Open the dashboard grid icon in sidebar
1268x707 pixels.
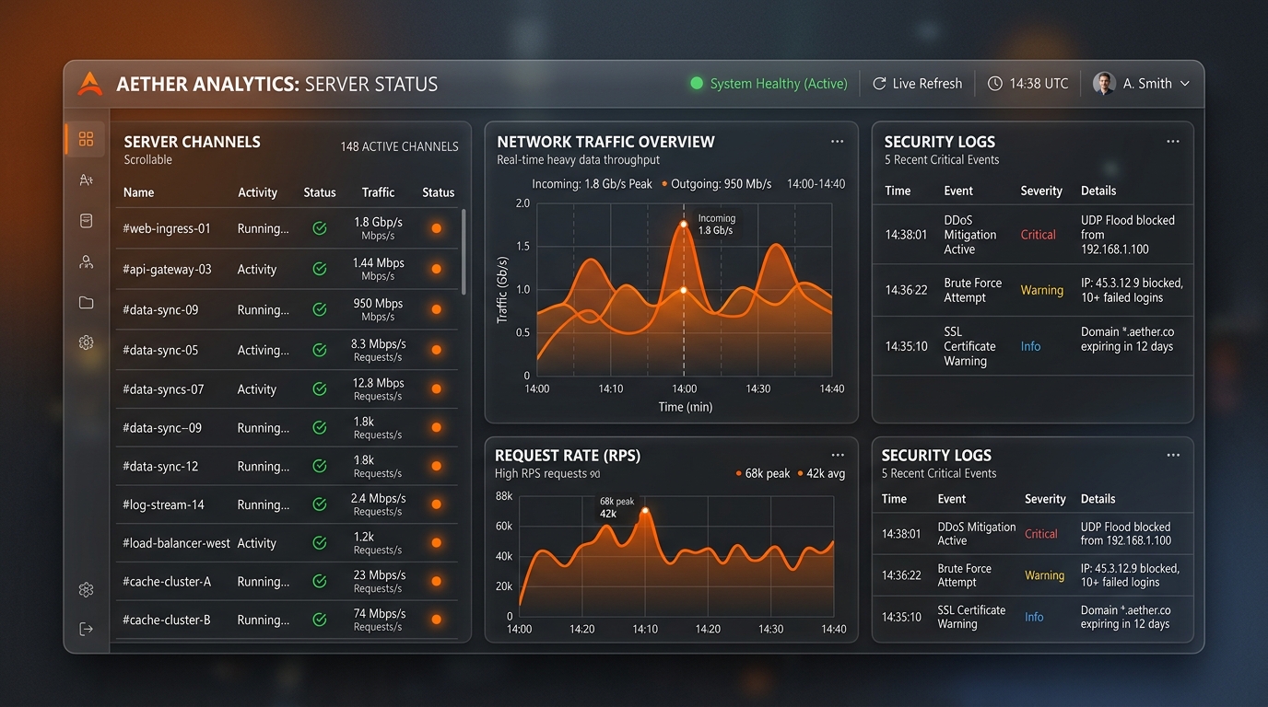click(86, 139)
